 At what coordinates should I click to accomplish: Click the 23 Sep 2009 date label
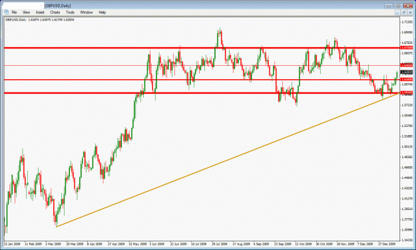(283, 243)
